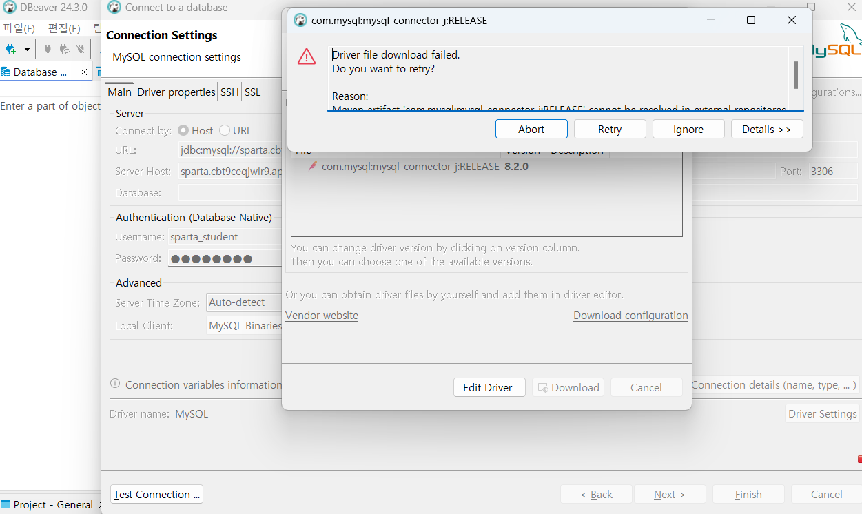Cancel the Connect to a database wizard
Viewport: 862px width, 514px height.
click(826, 494)
